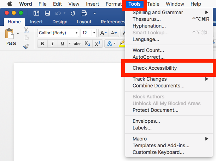Open the Paste options arrow
This screenshot has width=216, height=161.
coord(18,34)
